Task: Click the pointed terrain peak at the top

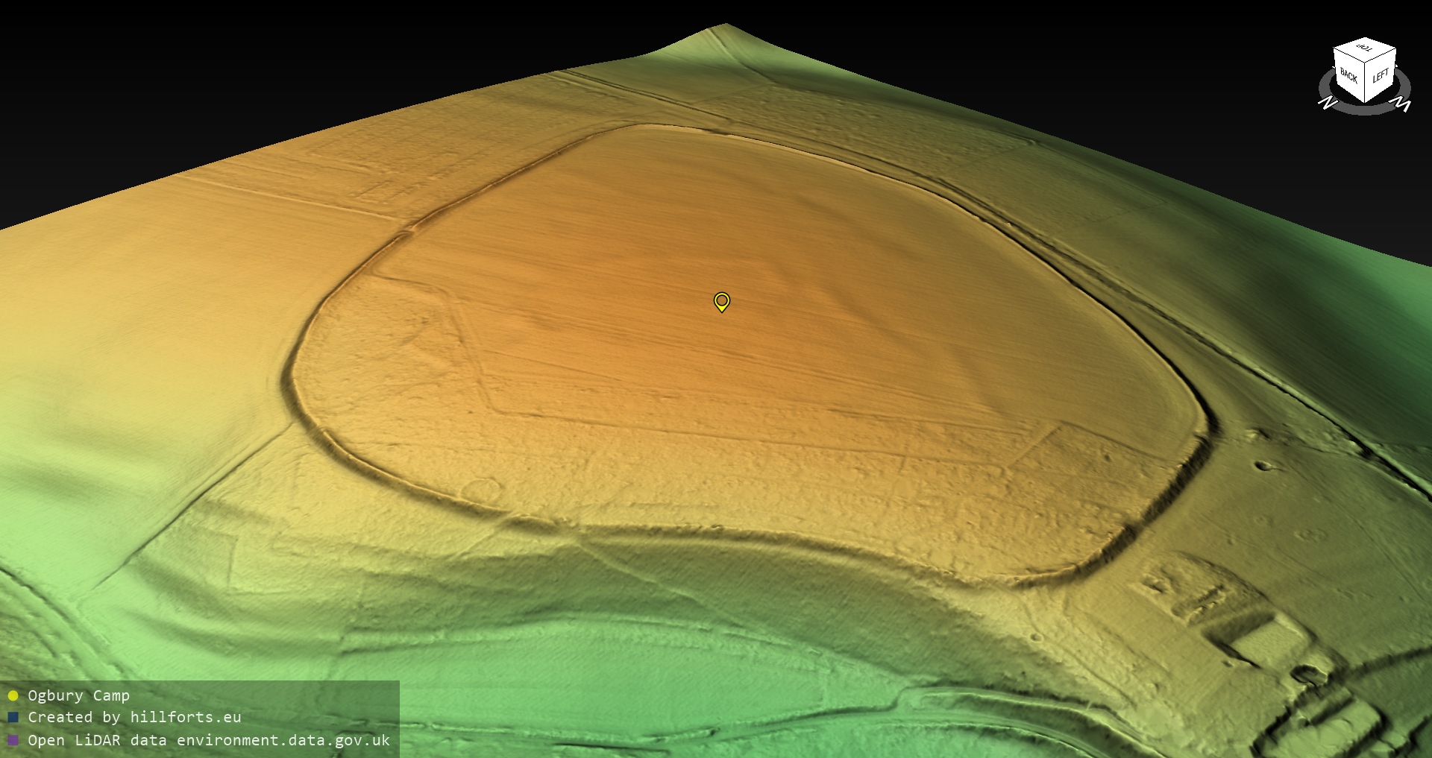Action: tap(722, 28)
